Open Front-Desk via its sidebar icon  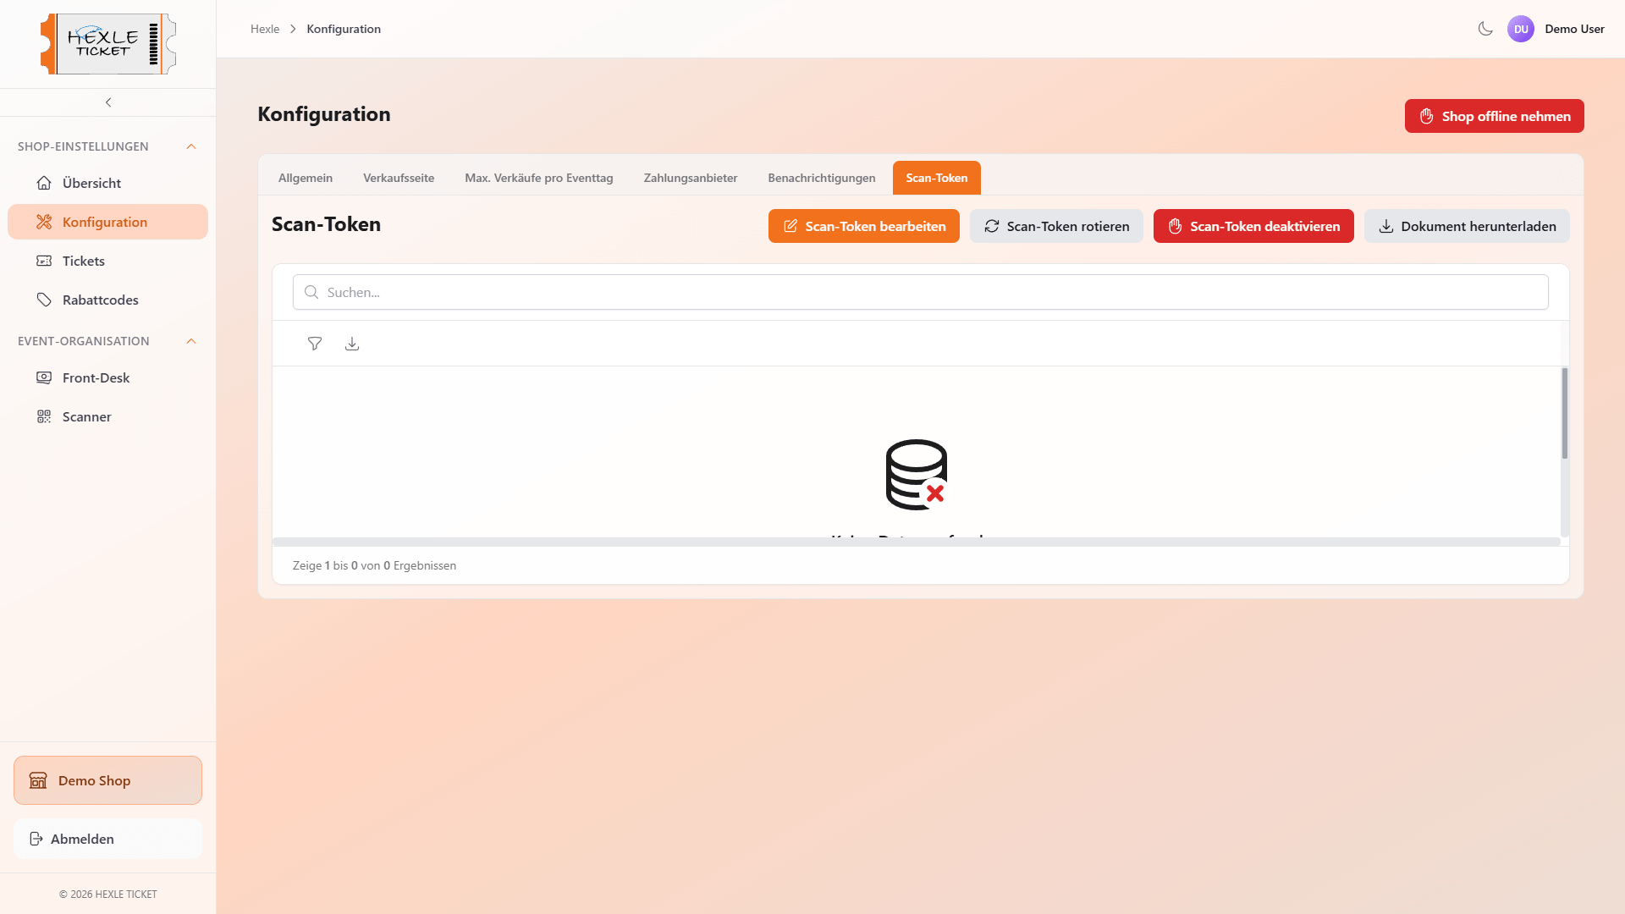click(x=43, y=377)
